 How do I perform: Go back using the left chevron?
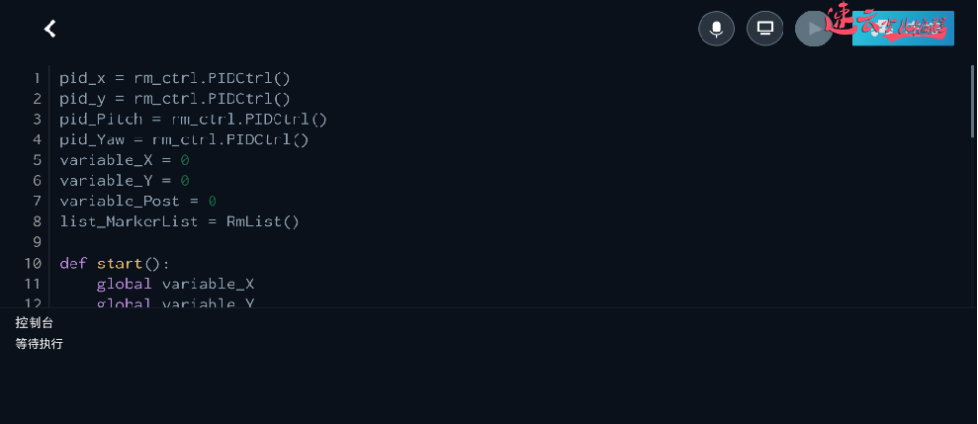coord(50,29)
